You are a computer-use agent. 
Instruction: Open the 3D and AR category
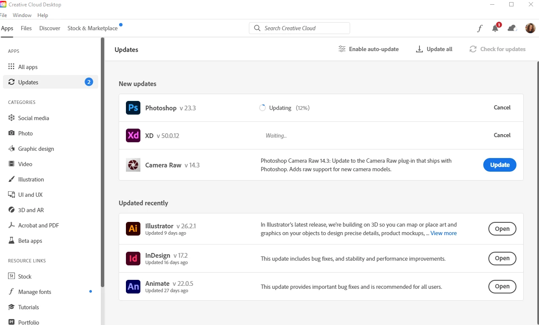(x=51, y=210)
